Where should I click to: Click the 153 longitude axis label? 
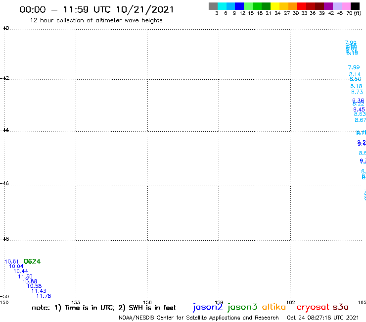[x=76, y=302]
